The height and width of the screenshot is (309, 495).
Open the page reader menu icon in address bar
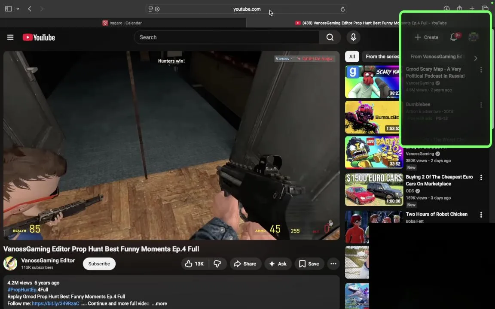coord(150,9)
